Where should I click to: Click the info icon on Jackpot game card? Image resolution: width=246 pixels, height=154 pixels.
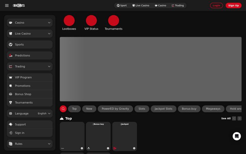tap(134, 148)
